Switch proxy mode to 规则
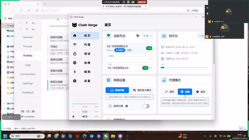This screenshot has height=140, width=249. tap(170, 92)
